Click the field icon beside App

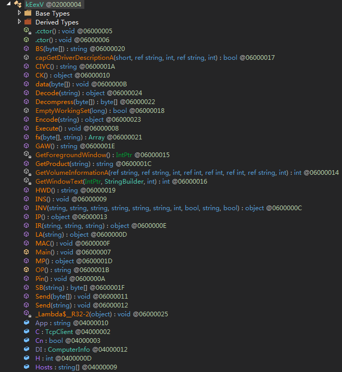tap(27, 323)
